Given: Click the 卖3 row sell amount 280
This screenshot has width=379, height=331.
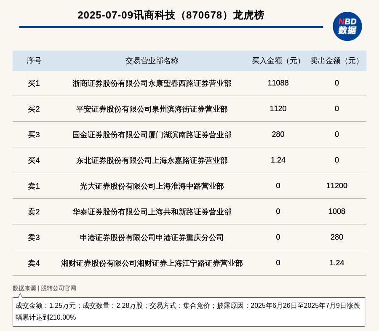Looking at the screenshot, I should point(337,237).
